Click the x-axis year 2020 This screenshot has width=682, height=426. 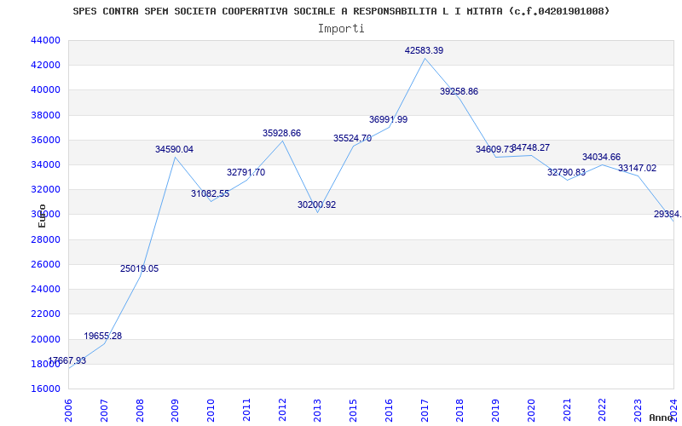pos(531,411)
